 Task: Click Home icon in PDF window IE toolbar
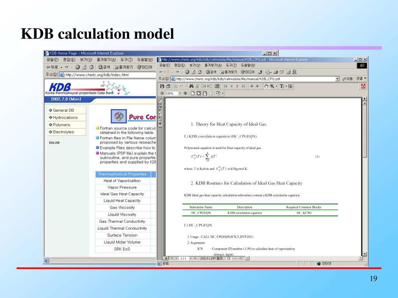pyautogui.click(x=199, y=72)
